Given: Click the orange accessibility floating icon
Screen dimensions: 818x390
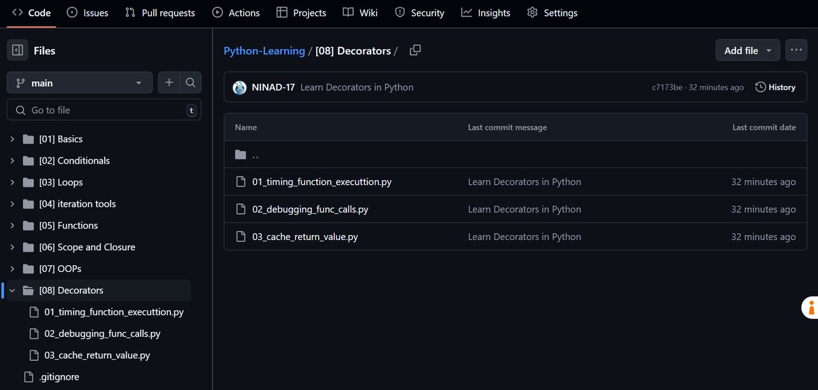Looking at the screenshot, I should (809, 307).
